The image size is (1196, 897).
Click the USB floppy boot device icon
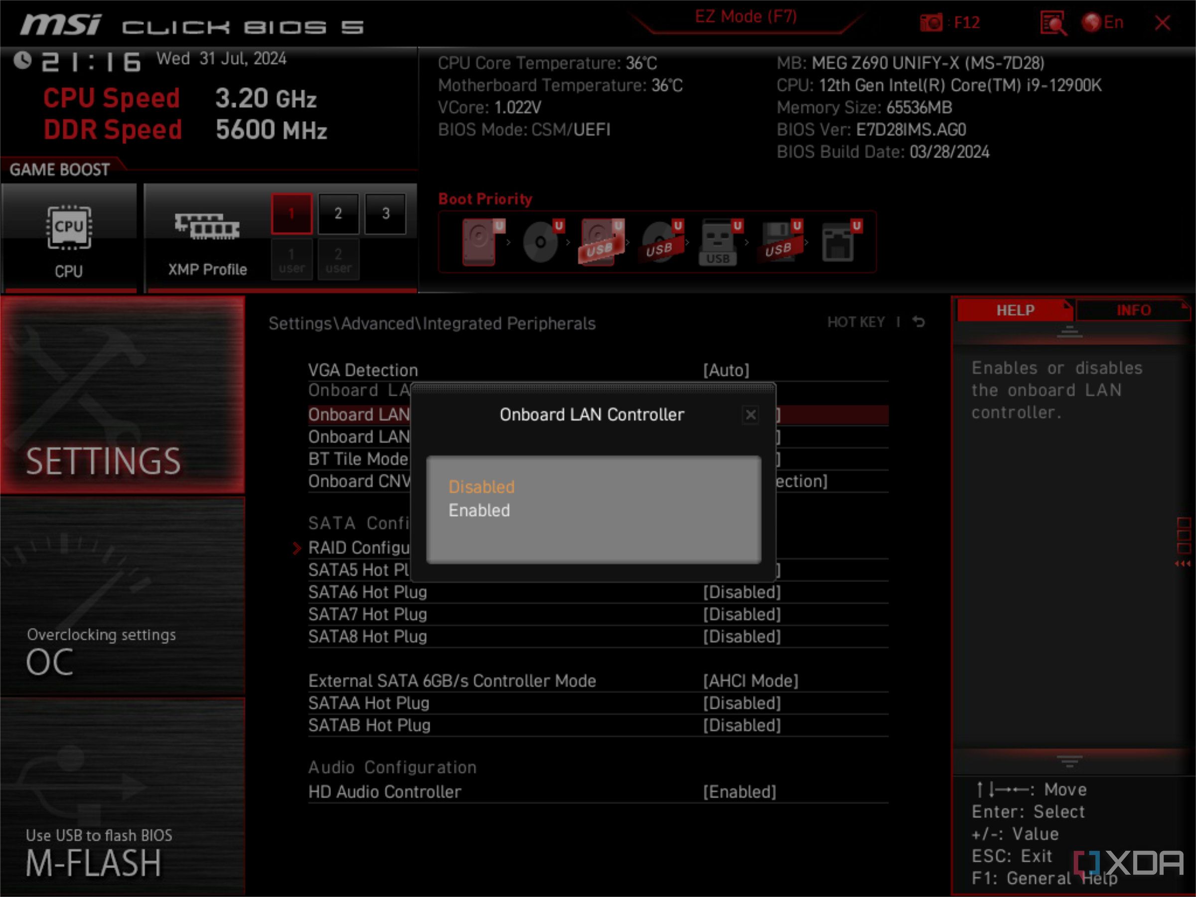click(x=781, y=241)
